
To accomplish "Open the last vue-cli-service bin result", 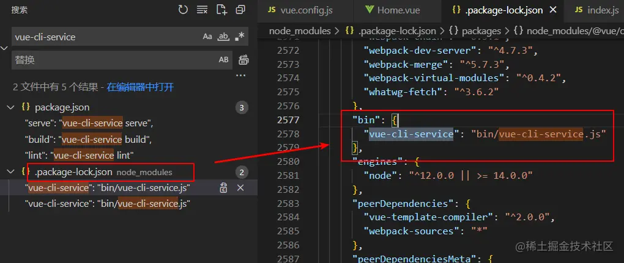I will click(x=108, y=204).
